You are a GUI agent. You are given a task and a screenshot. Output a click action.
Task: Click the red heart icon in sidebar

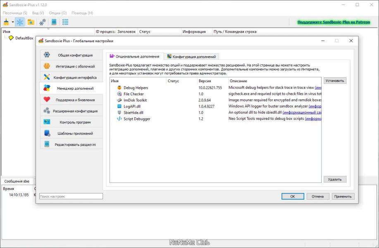(47, 99)
